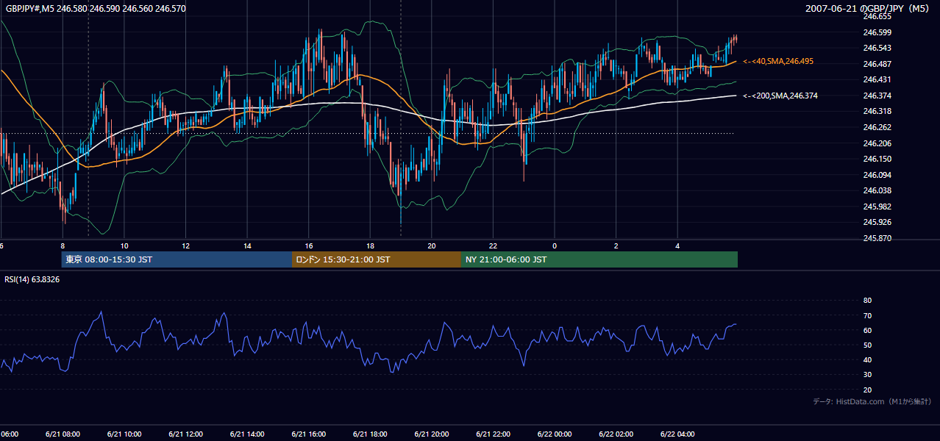The height and width of the screenshot is (441, 940).
Task: Click the データ: HistData.com source credit
Action: [872, 401]
